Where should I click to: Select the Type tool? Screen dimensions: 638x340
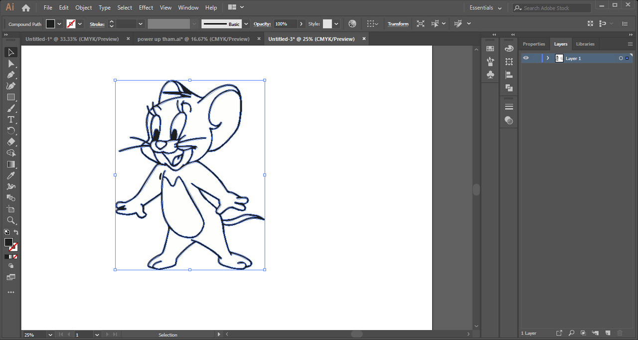11,120
